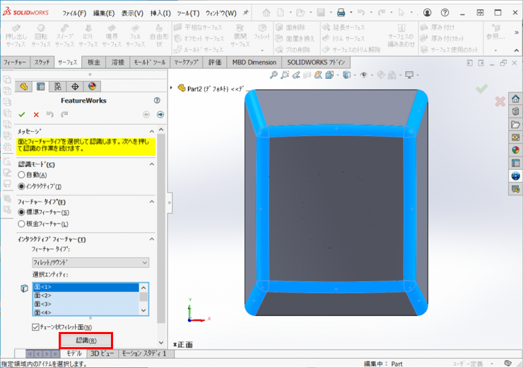Toggle the チェーン状フィレット面 checkbox
The image size is (523, 368).
[36, 327]
